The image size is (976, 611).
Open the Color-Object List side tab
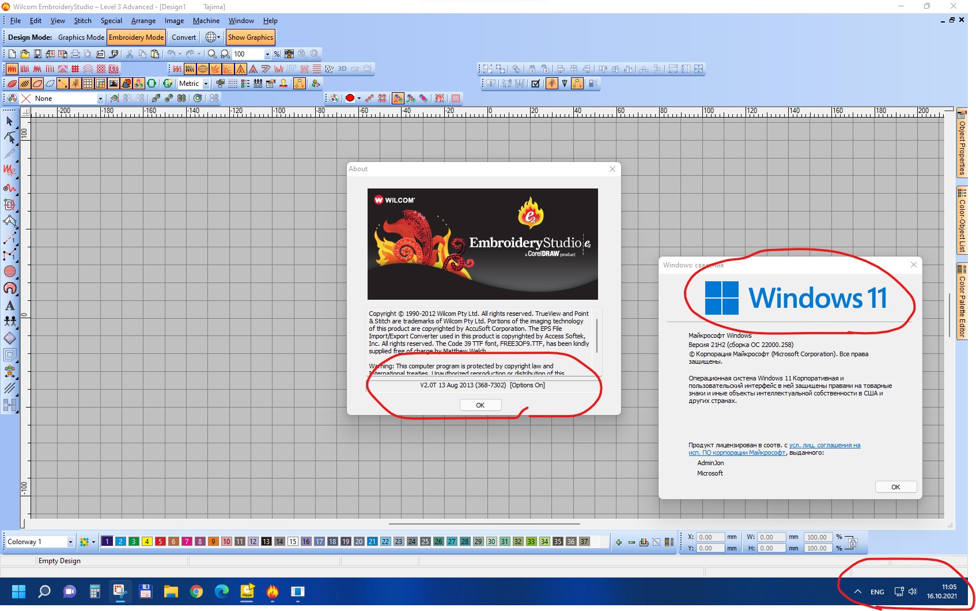[x=962, y=221]
